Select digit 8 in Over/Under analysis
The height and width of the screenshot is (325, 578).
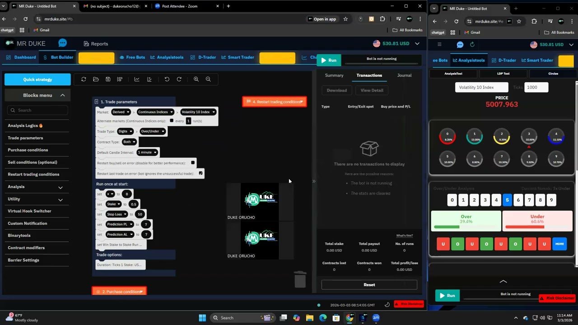point(540,200)
